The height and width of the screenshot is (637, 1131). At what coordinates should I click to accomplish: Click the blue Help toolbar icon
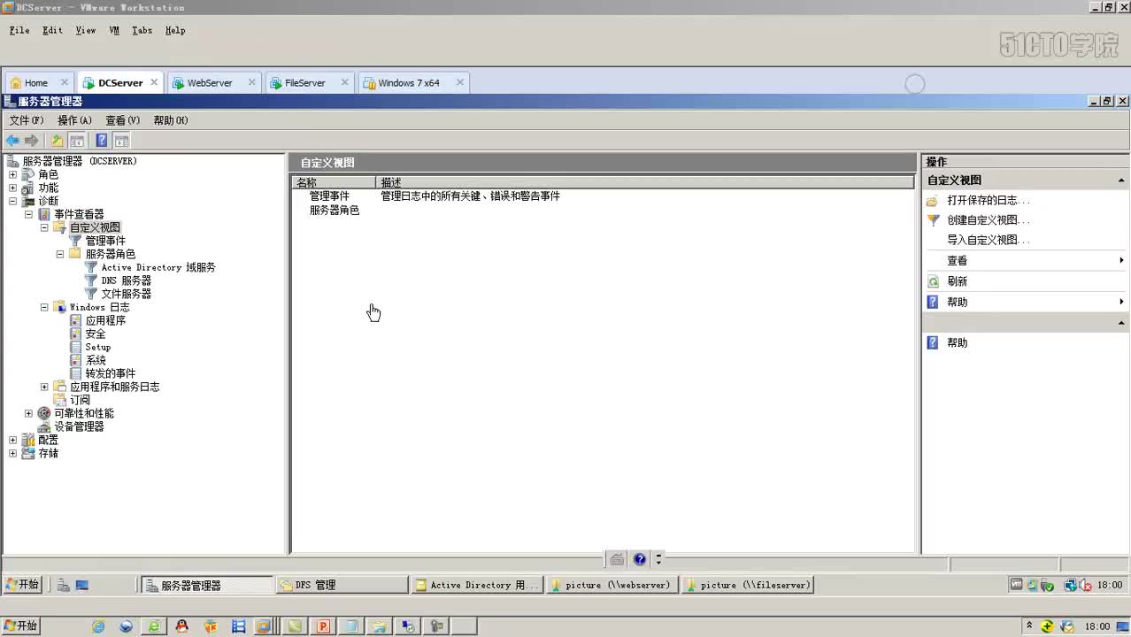(x=102, y=141)
